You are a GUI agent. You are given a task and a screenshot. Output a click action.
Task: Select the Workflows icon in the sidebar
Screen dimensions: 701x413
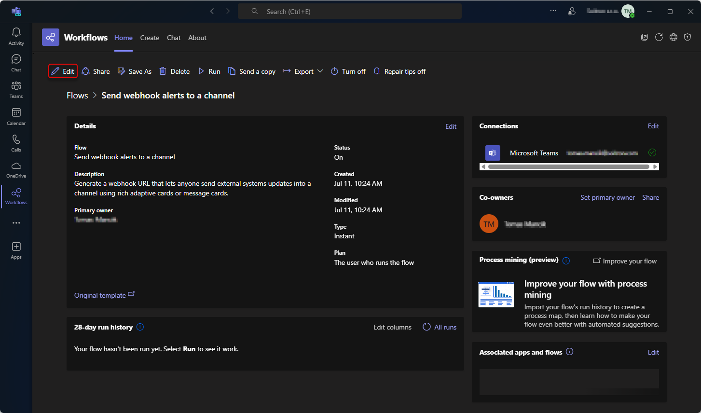coord(16,196)
